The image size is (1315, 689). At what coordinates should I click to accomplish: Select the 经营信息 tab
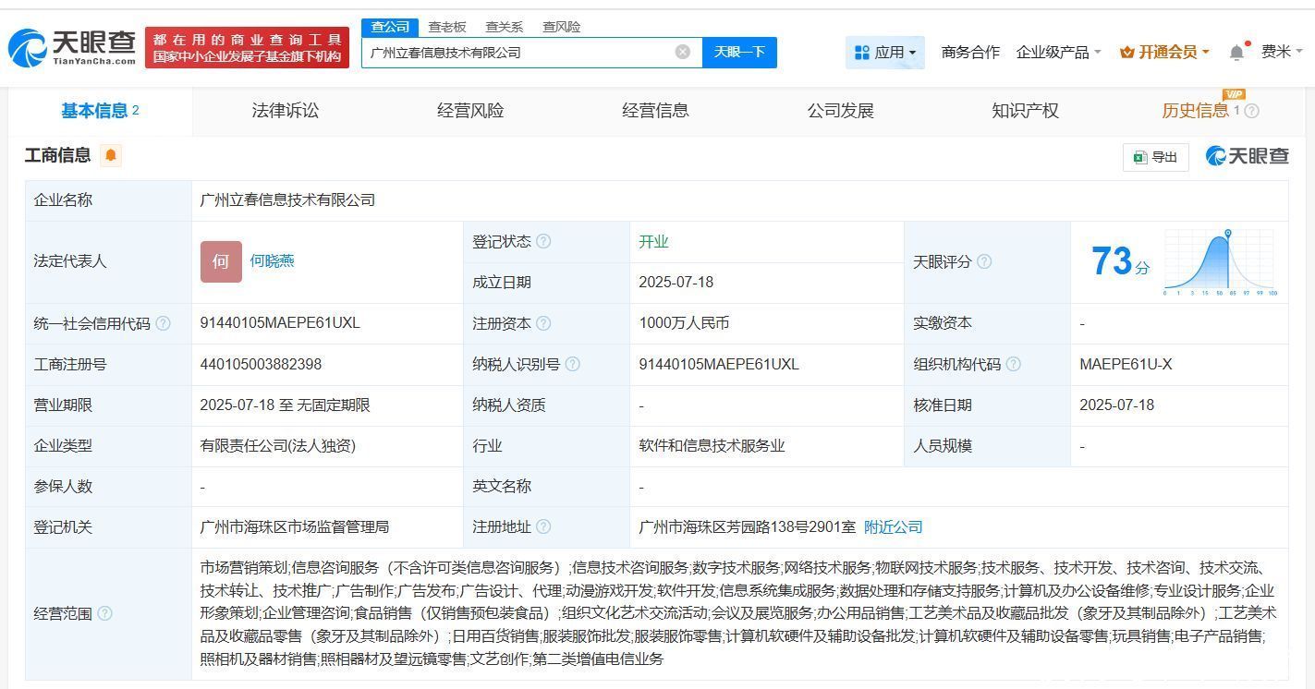pyautogui.click(x=655, y=111)
